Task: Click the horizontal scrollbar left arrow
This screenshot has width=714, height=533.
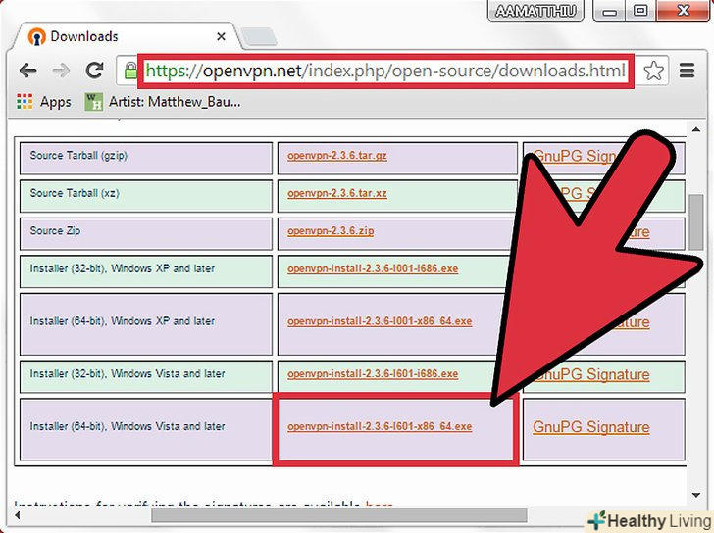Action: point(18,515)
